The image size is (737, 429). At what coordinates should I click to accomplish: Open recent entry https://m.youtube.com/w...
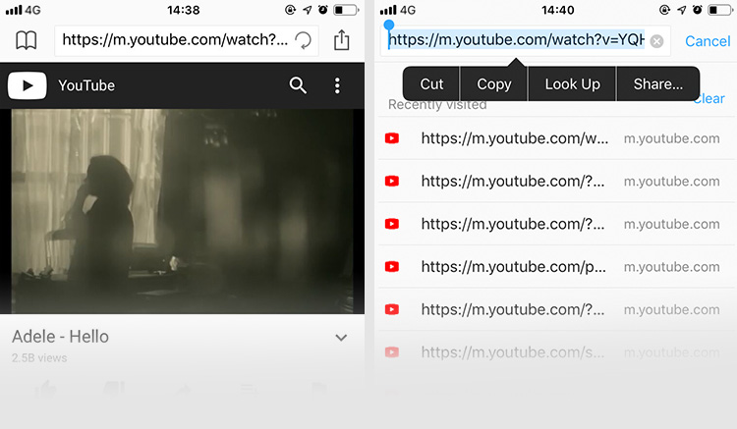pos(556,138)
